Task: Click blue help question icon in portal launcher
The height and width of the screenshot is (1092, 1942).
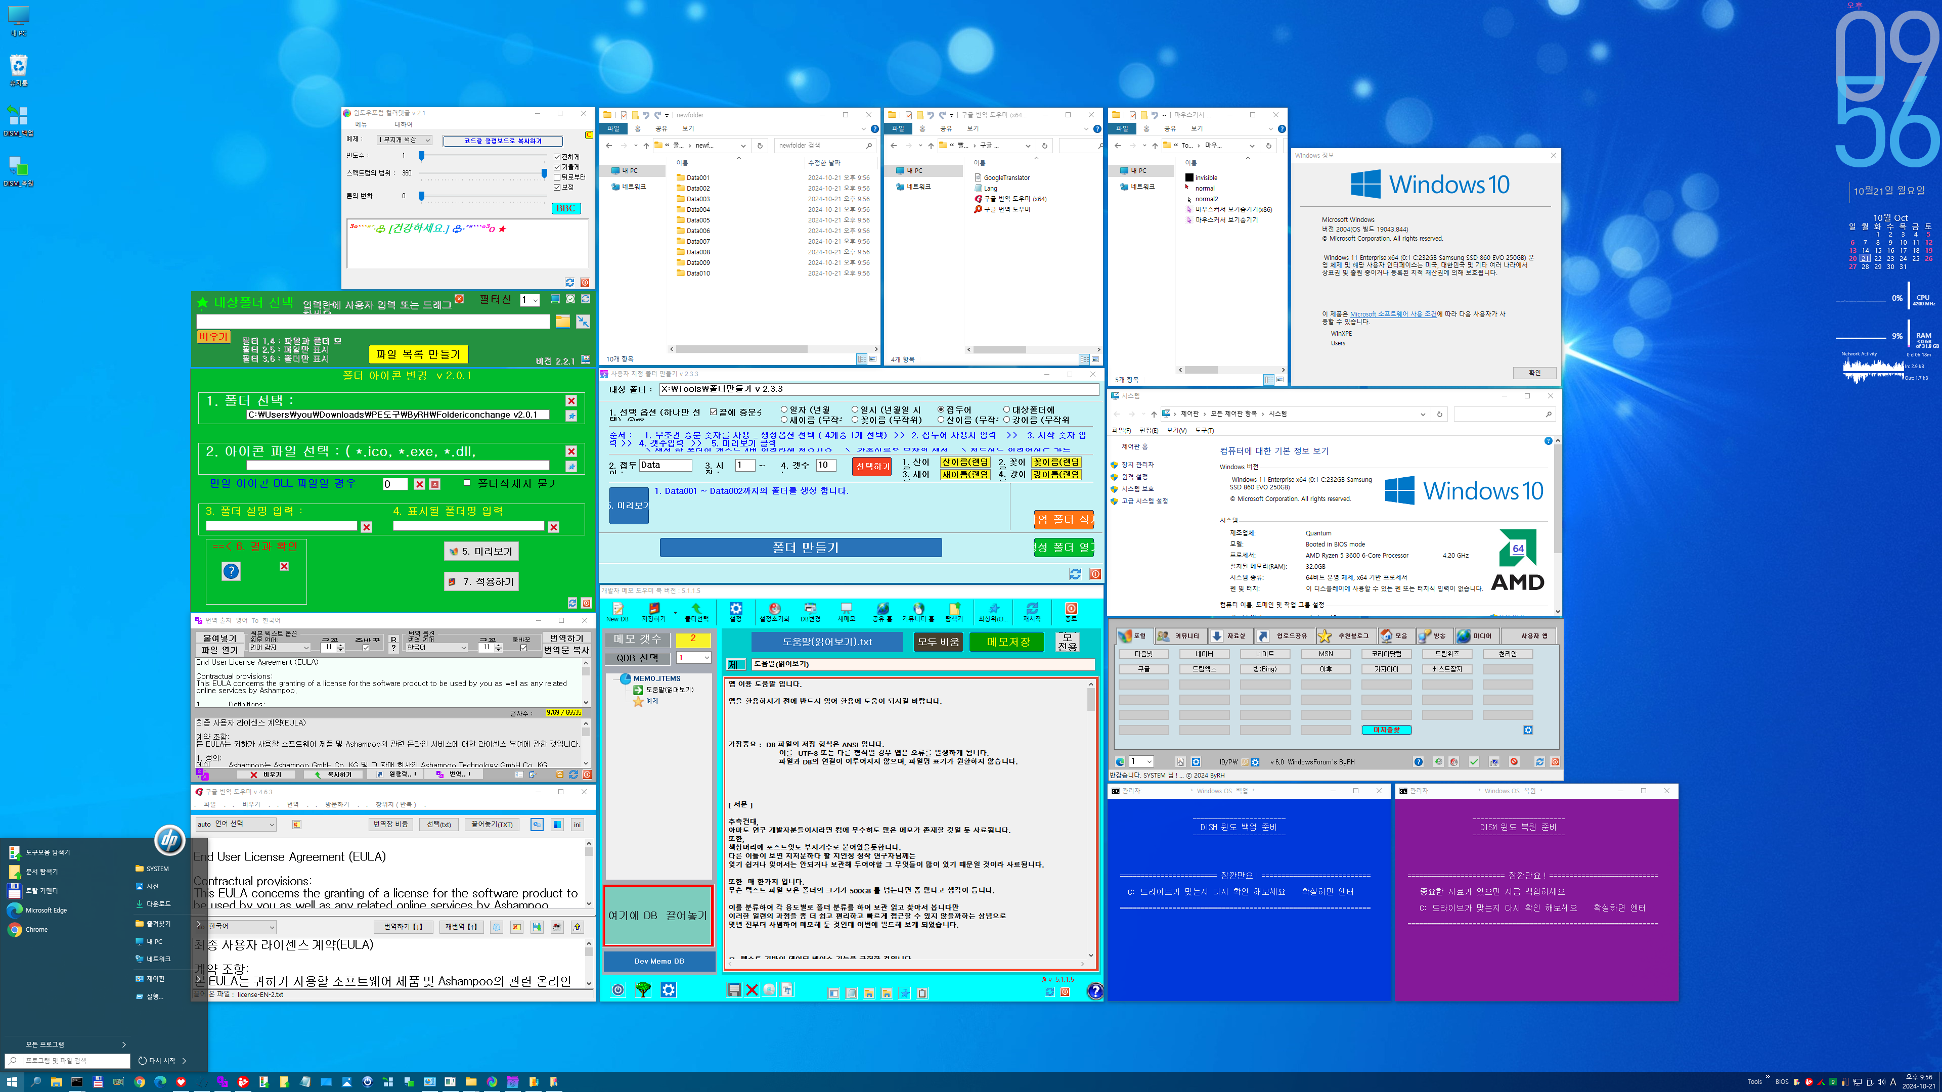Action: tap(1418, 762)
